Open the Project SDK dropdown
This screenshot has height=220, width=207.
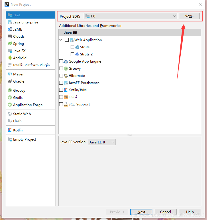(x=130, y=16)
